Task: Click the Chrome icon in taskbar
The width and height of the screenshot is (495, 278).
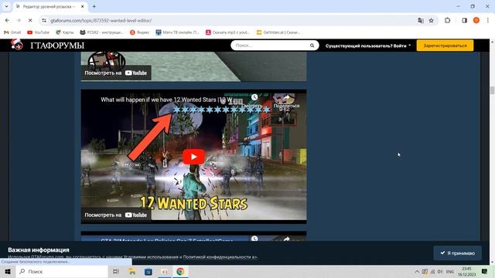Action: (180, 271)
